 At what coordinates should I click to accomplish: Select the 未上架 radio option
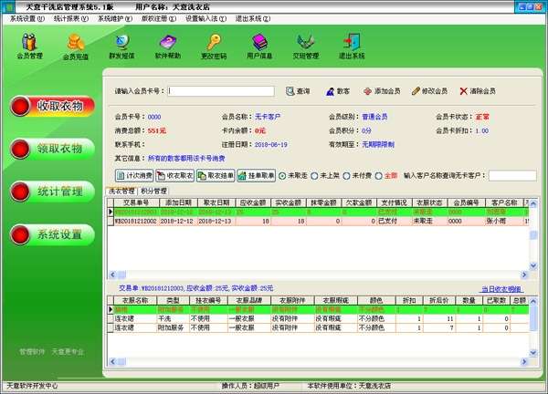pos(315,175)
